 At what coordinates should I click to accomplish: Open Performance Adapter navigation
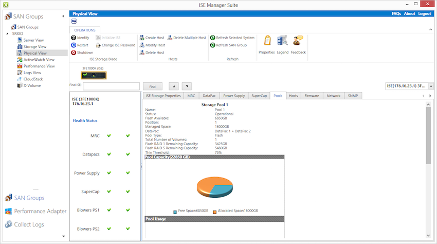pyautogui.click(x=35, y=212)
